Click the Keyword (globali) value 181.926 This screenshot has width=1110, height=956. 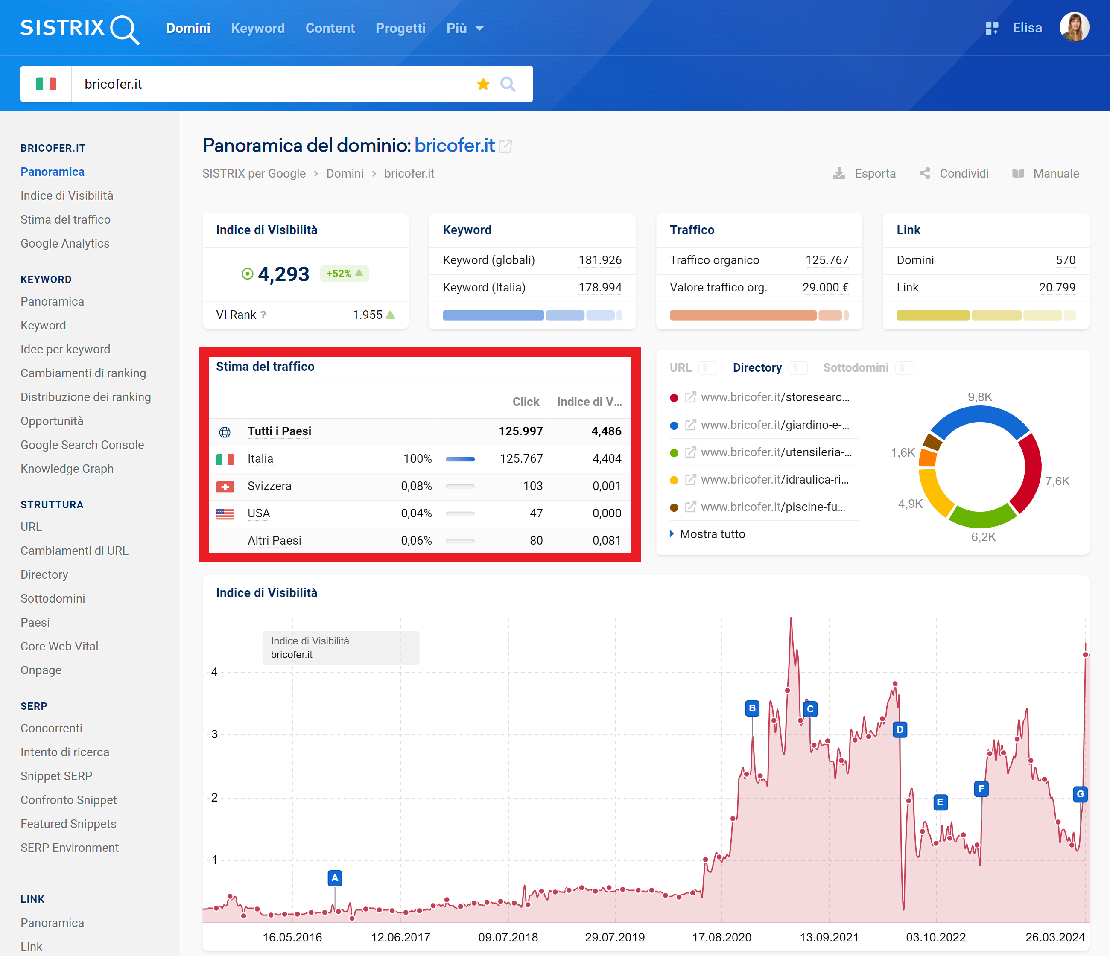click(600, 260)
